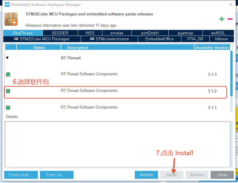Switch to the WES tab
Screen dimensions: 238x183
90,33
